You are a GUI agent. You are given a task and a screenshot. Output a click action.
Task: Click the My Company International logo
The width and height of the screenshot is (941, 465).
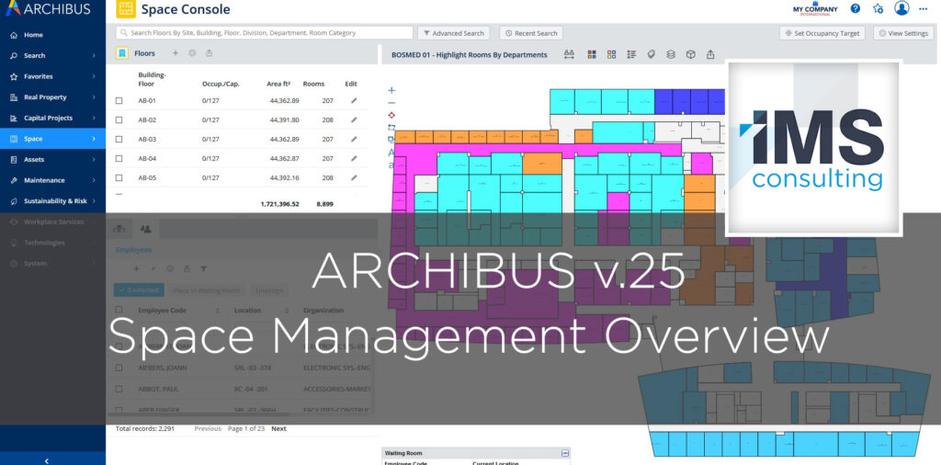pyautogui.click(x=815, y=8)
